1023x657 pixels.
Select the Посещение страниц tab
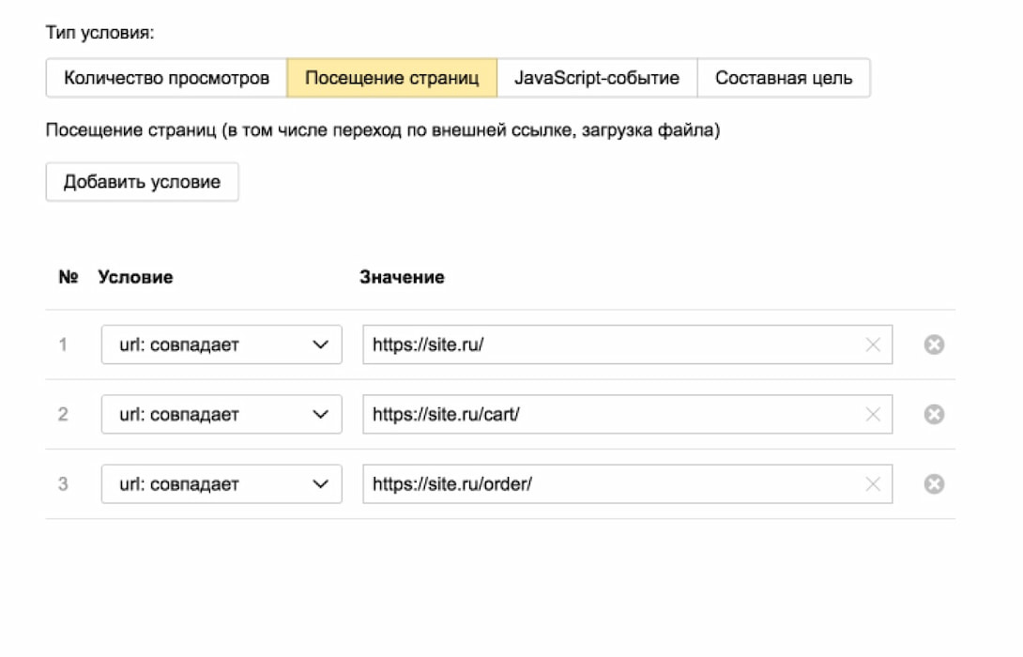tap(392, 78)
